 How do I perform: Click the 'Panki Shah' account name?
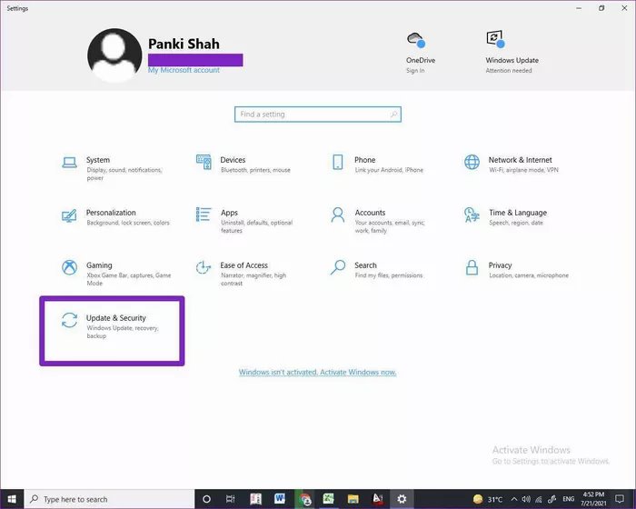(184, 44)
